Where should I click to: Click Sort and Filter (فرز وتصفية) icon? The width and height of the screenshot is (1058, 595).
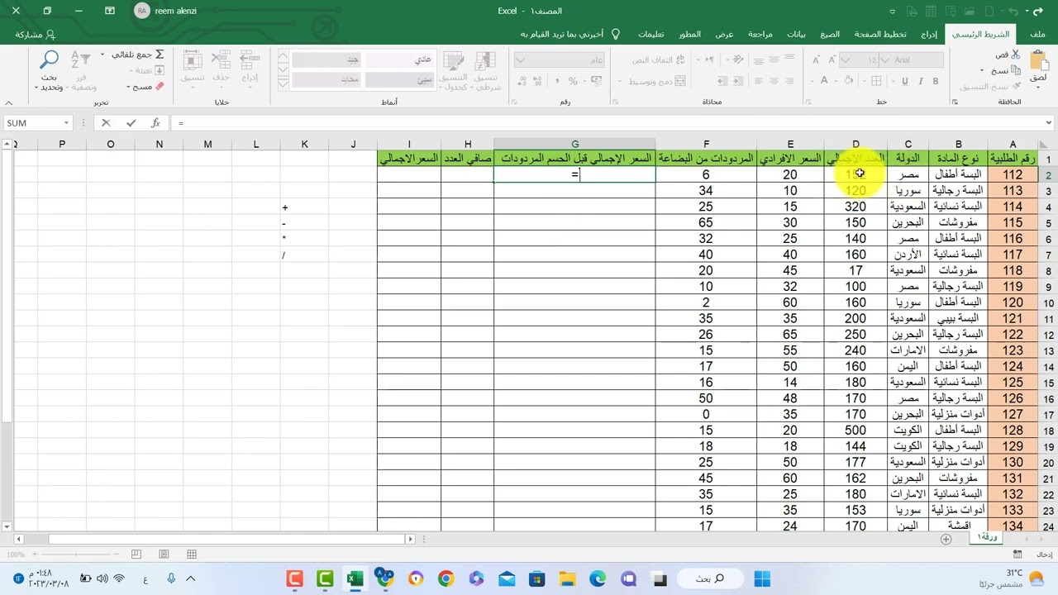pyautogui.click(x=81, y=60)
